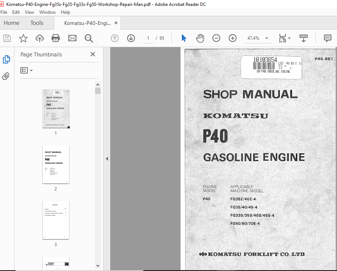Open the Edit menu
The height and width of the screenshot is (271, 337).
(x=16, y=12)
